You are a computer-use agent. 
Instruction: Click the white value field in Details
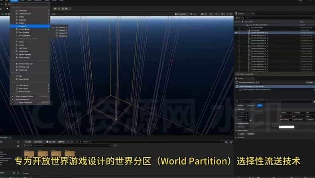pos(286,127)
